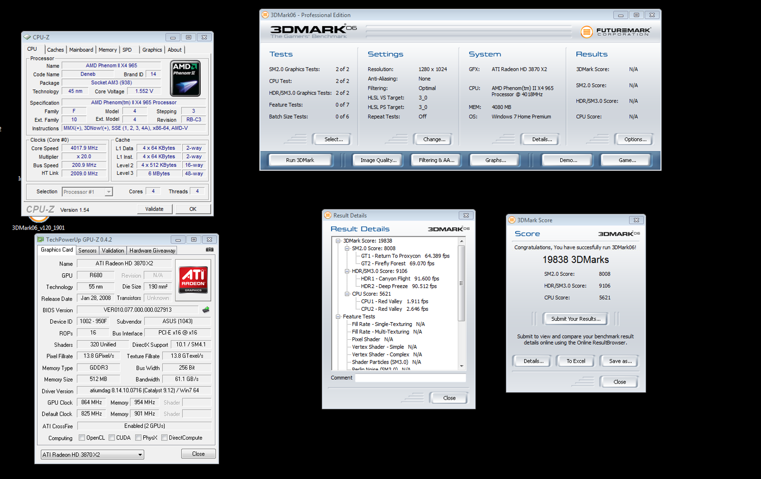Select CPU1 - Red Valley result row
This screenshot has height=479, width=761.
pyautogui.click(x=394, y=302)
